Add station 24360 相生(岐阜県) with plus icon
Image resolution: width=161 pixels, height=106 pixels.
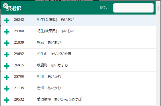[7, 32]
